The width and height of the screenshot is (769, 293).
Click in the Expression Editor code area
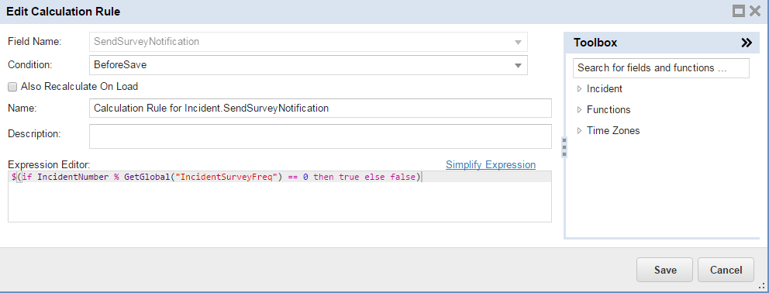pos(280,196)
